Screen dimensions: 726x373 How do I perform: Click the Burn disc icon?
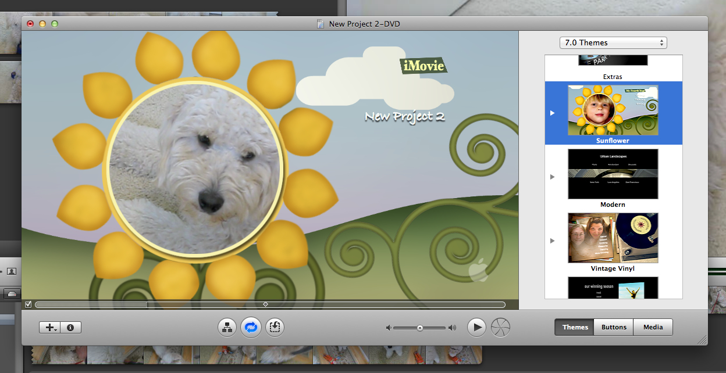click(500, 328)
